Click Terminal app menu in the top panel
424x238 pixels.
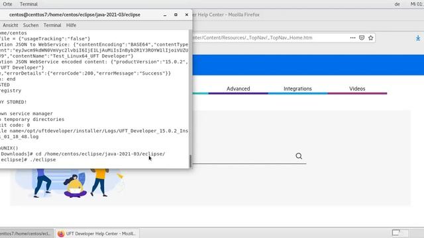pyautogui.click(x=28, y=4)
